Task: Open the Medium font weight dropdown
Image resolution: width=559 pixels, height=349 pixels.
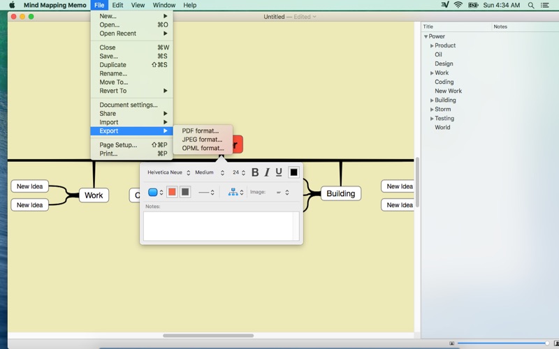Action: point(210,172)
